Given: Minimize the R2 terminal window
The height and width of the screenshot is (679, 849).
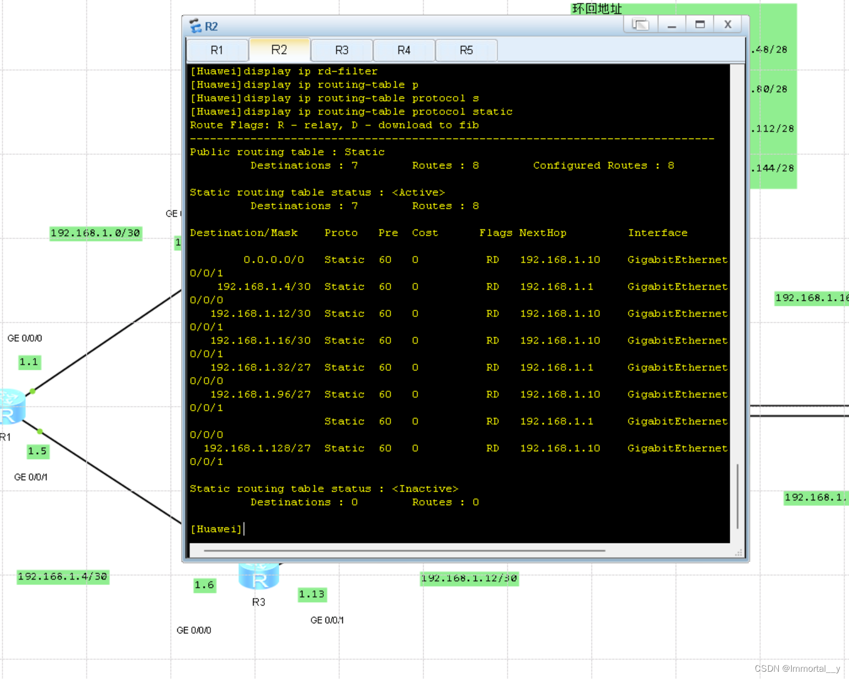Looking at the screenshot, I should [x=672, y=25].
